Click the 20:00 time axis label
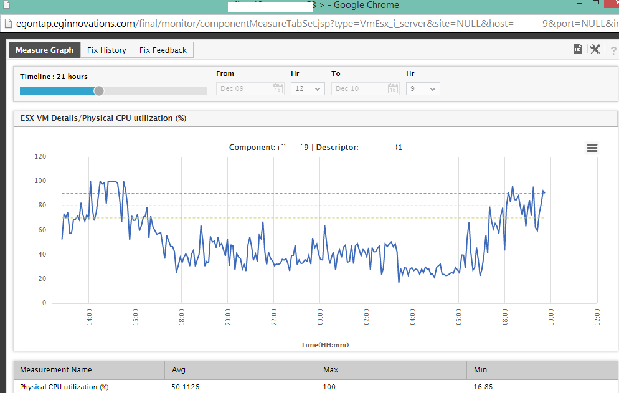Viewport: 619px width, 393px height. [x=228, y=317]
